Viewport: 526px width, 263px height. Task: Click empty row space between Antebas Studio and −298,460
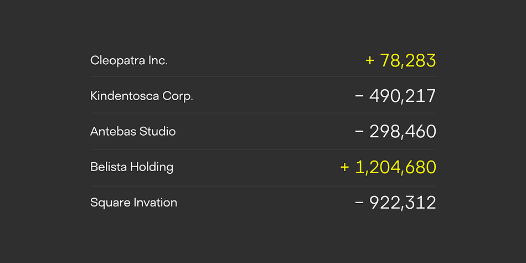click(x=265, y=132)
